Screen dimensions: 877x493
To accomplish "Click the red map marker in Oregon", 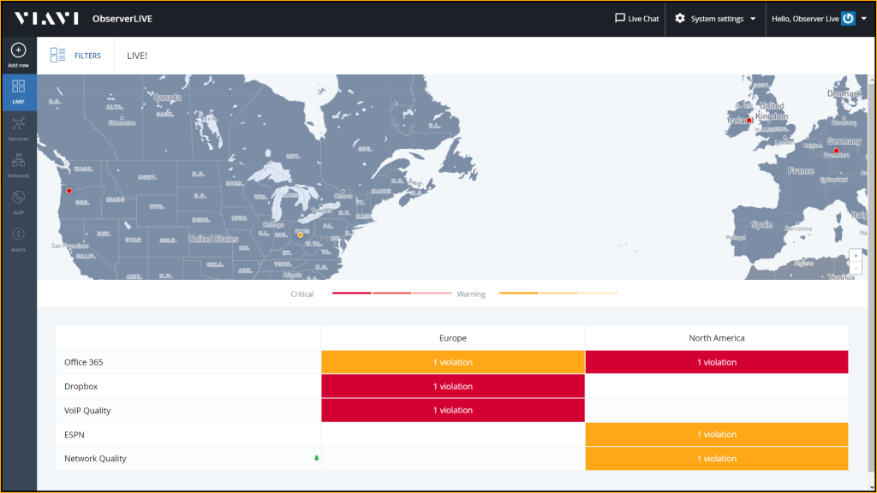I will [69, 191].
